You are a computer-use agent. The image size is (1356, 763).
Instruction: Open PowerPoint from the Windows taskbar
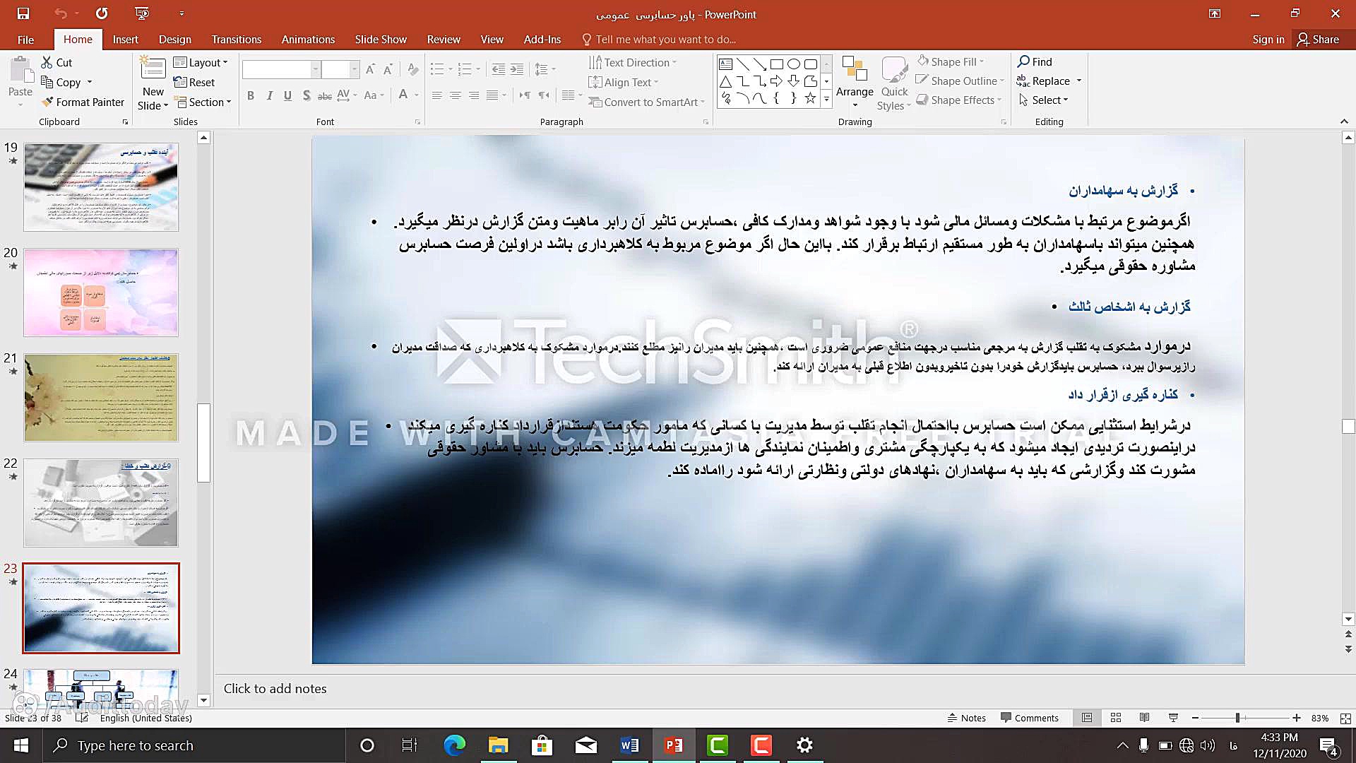(x=673, y=745)
